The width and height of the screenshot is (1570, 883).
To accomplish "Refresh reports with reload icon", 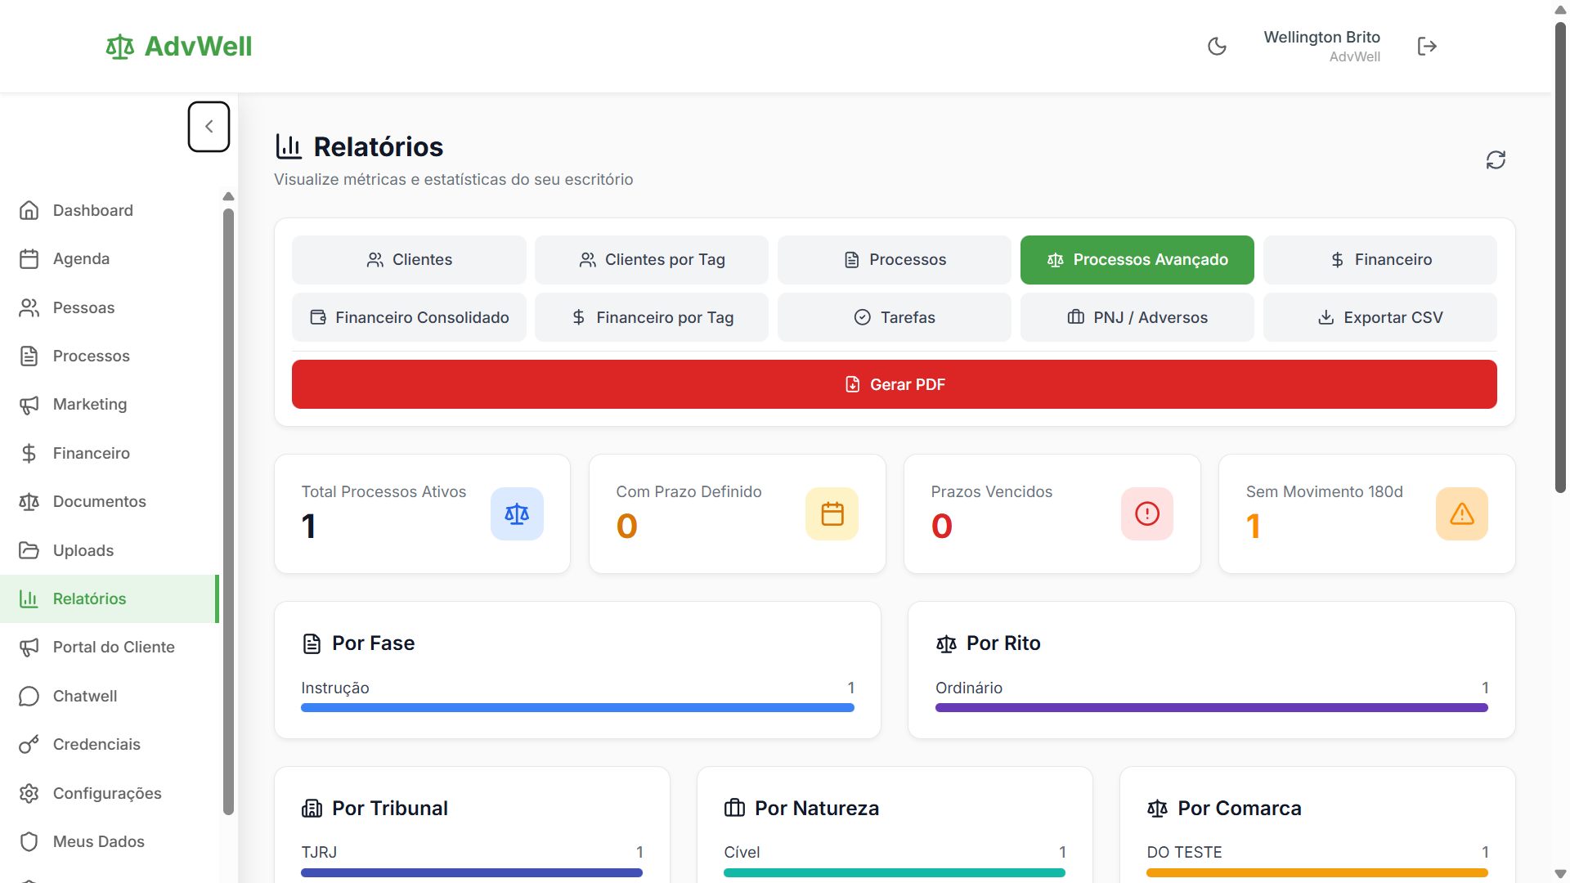I will click(1496, 160).
